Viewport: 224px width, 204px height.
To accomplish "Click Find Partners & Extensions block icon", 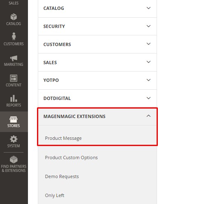I will [x=14, y=160].
